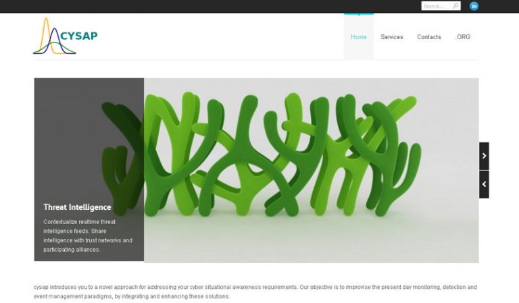The width and height of the screenshot is (519, 303).
Task: Open the .ORG menu link
Action: tap(462, 36)
